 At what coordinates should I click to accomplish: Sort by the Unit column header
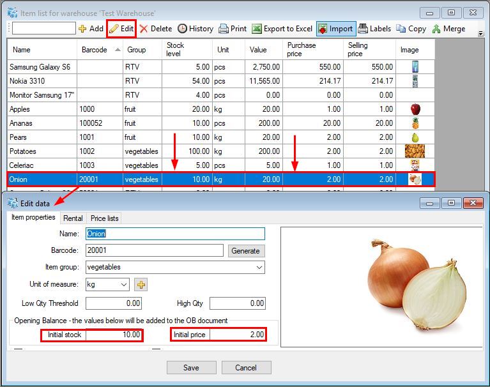(x=229, y=49)
